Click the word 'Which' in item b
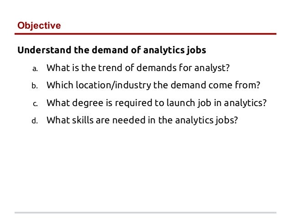This screenshot has width=291, height=218. click(60, 85)
